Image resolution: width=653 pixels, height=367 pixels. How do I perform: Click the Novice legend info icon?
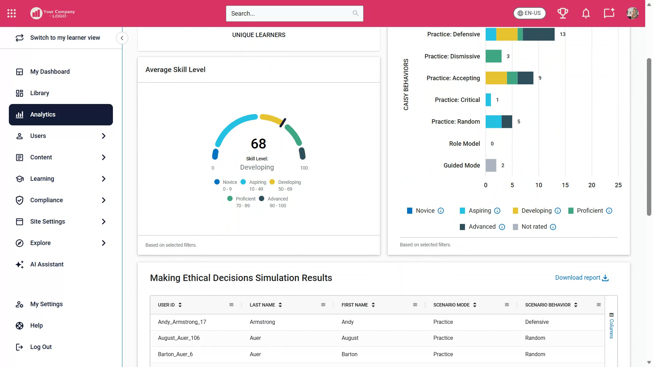(x=441, y=211)
